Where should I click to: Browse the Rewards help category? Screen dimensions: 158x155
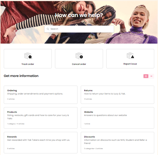(41, 143)
